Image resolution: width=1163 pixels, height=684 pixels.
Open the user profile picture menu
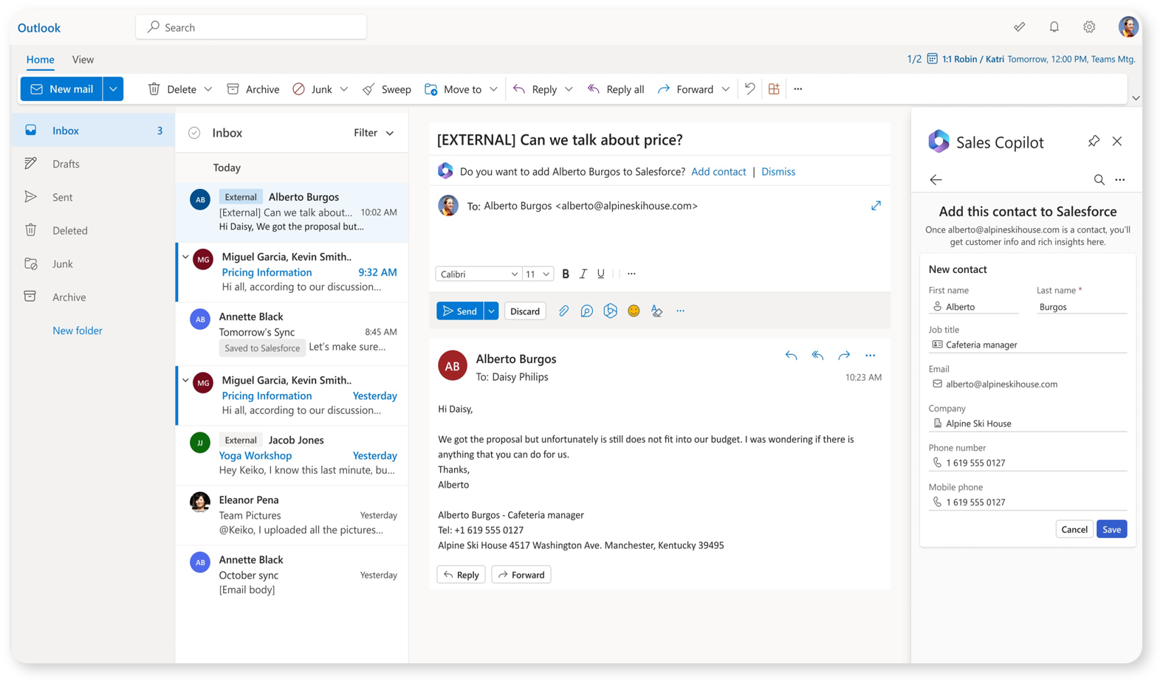click(x=1128, y=27)
